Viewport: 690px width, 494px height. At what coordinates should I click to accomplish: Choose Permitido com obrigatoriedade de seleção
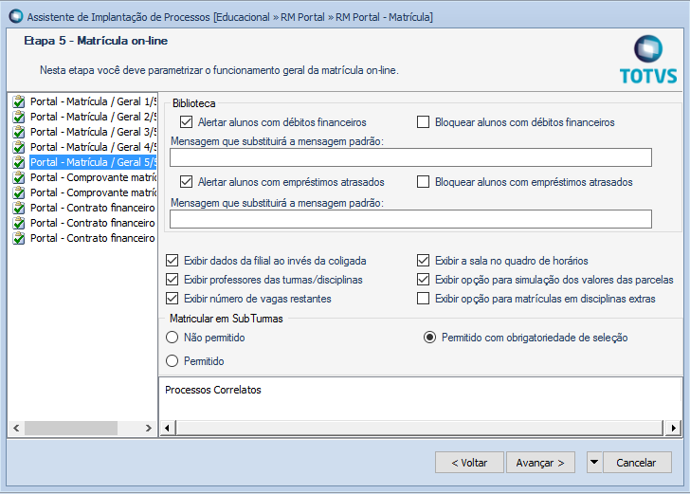point(429,338)
